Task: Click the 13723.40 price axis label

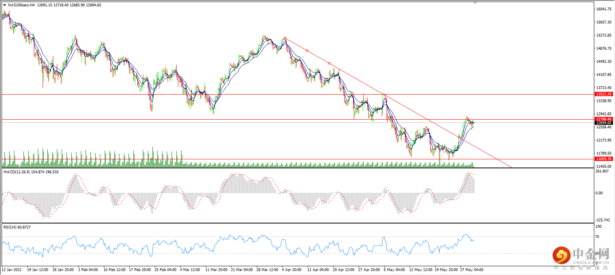Action: pyautogui.click(x=604, y=88)
